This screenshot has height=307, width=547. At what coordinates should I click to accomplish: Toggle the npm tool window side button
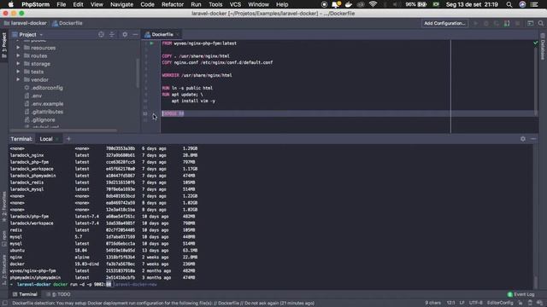pos(4,239)
